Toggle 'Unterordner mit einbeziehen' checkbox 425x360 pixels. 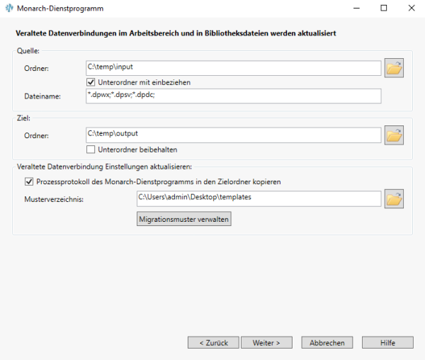pos(91,82)
